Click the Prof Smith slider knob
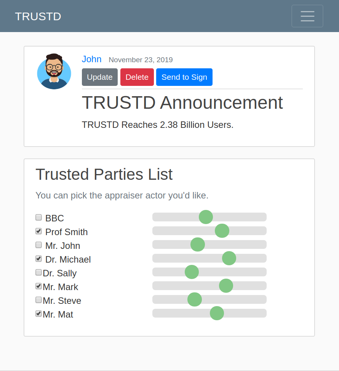Viewport: 339px width, 371px height. click(222, 231)
